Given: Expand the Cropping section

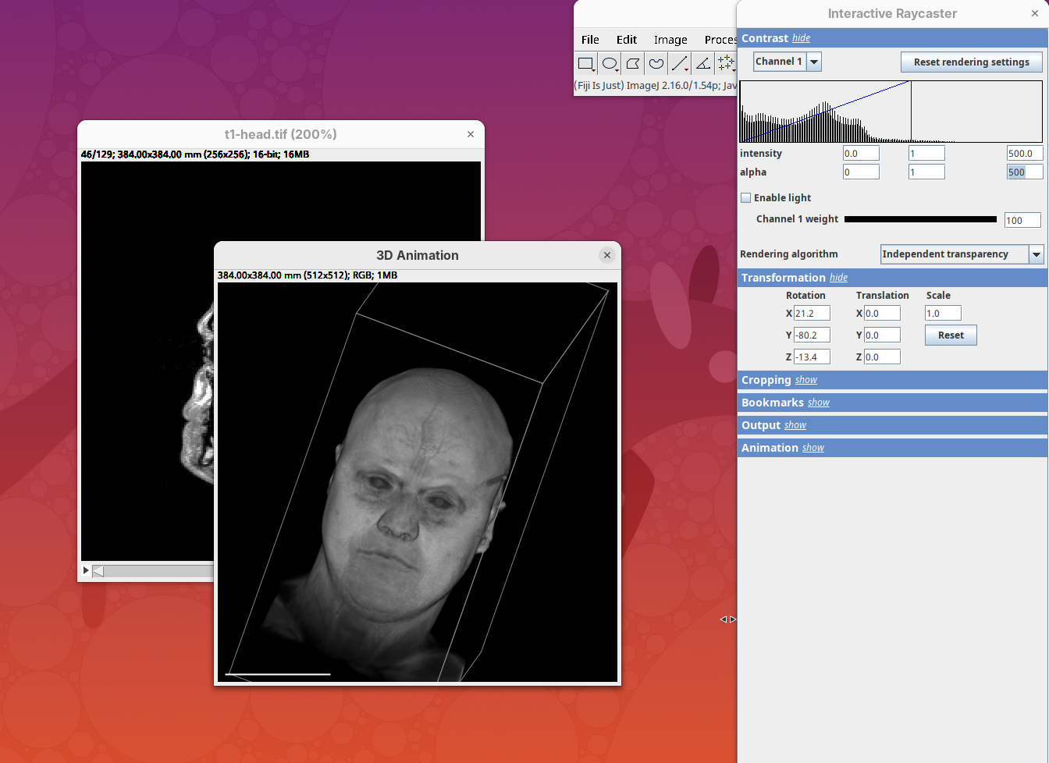Looking at the screenshot, I should click(806, 381).
